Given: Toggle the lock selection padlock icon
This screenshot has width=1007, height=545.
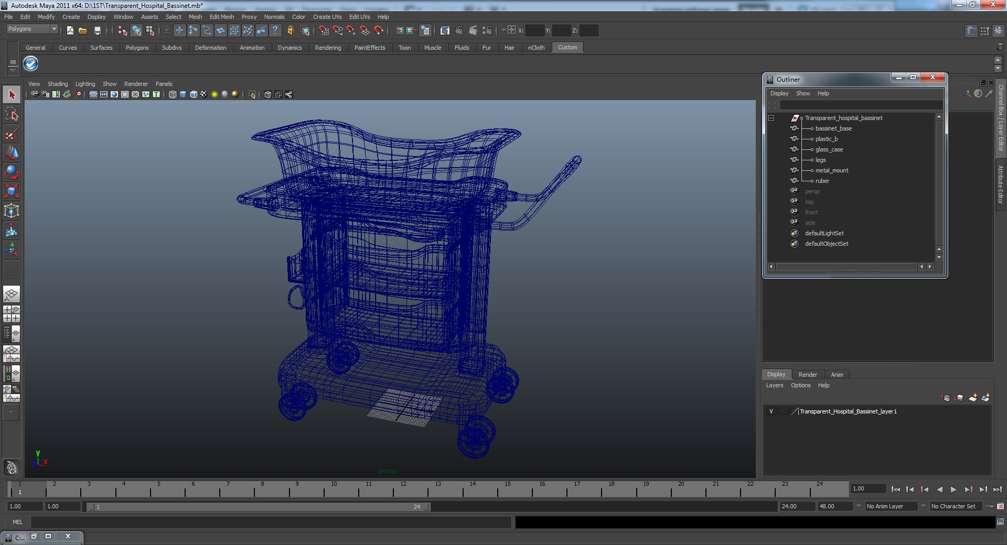Looking at the screenshot, I should 290,31.
